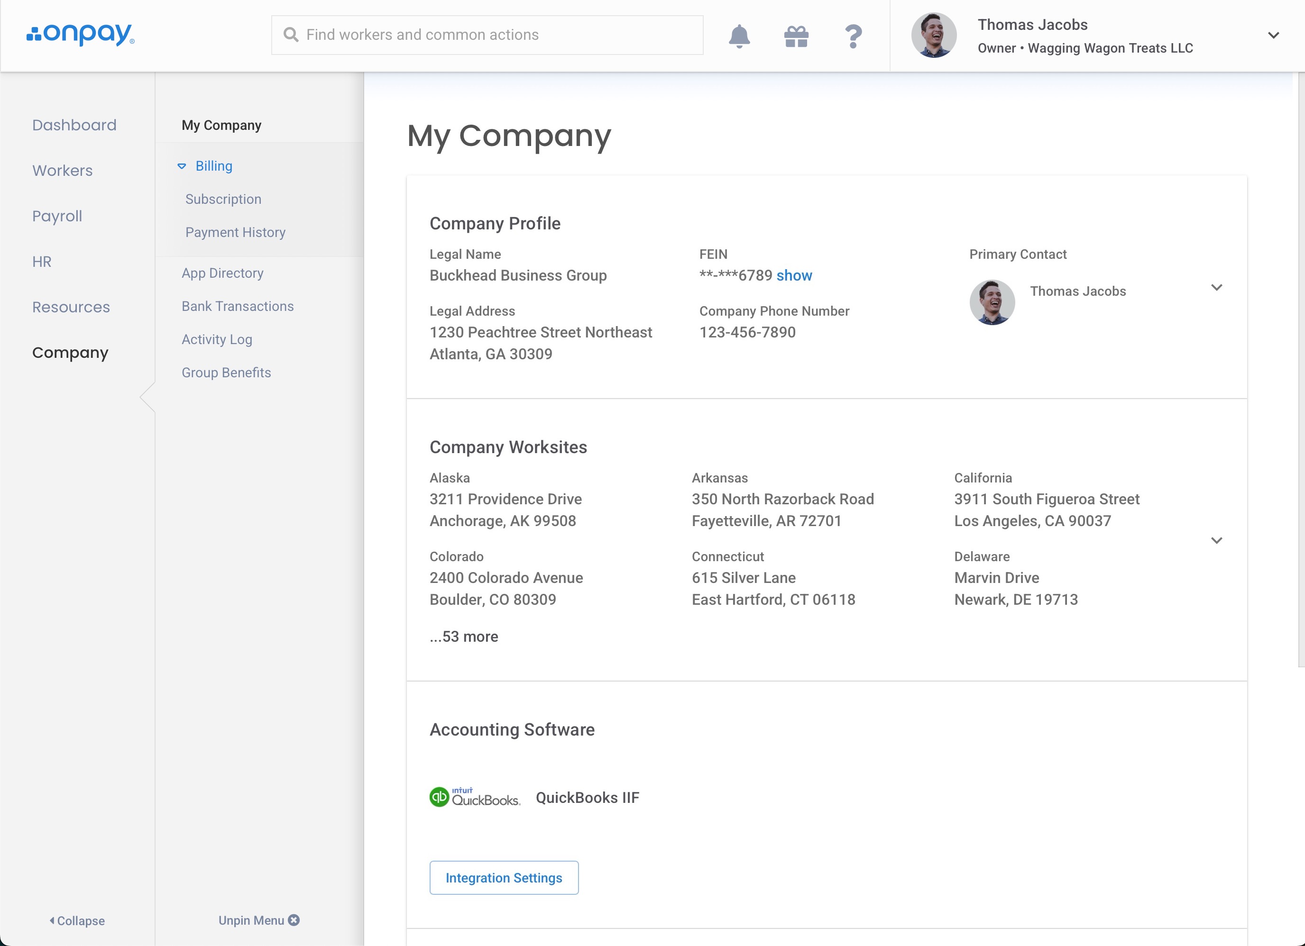Open Payment History submenu item

click(x=235, y=232)
